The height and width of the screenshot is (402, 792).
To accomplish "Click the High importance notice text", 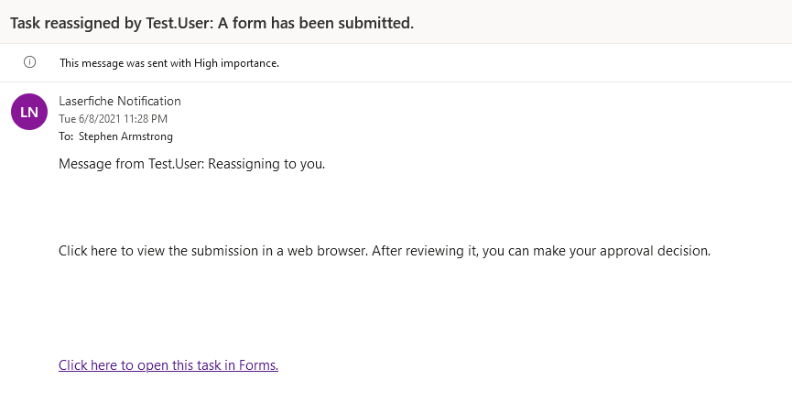I will pyautogui.click(x=169, y=63).
